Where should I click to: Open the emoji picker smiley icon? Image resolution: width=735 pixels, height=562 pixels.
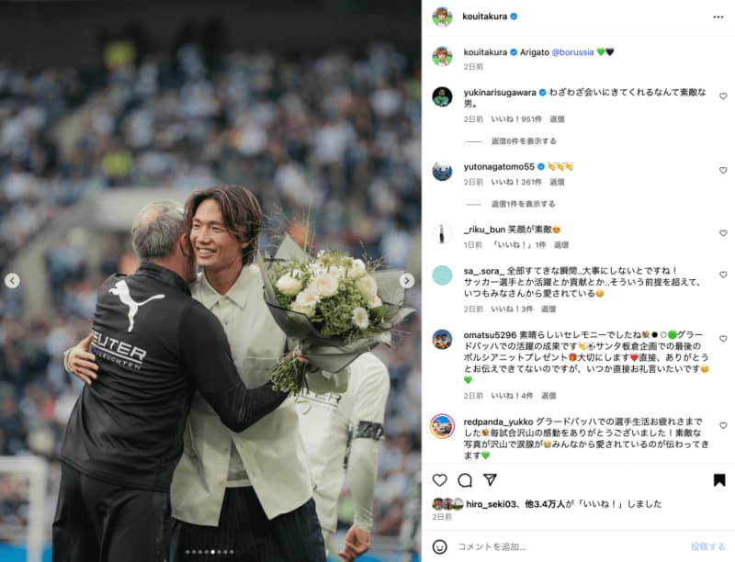[439, 546]
